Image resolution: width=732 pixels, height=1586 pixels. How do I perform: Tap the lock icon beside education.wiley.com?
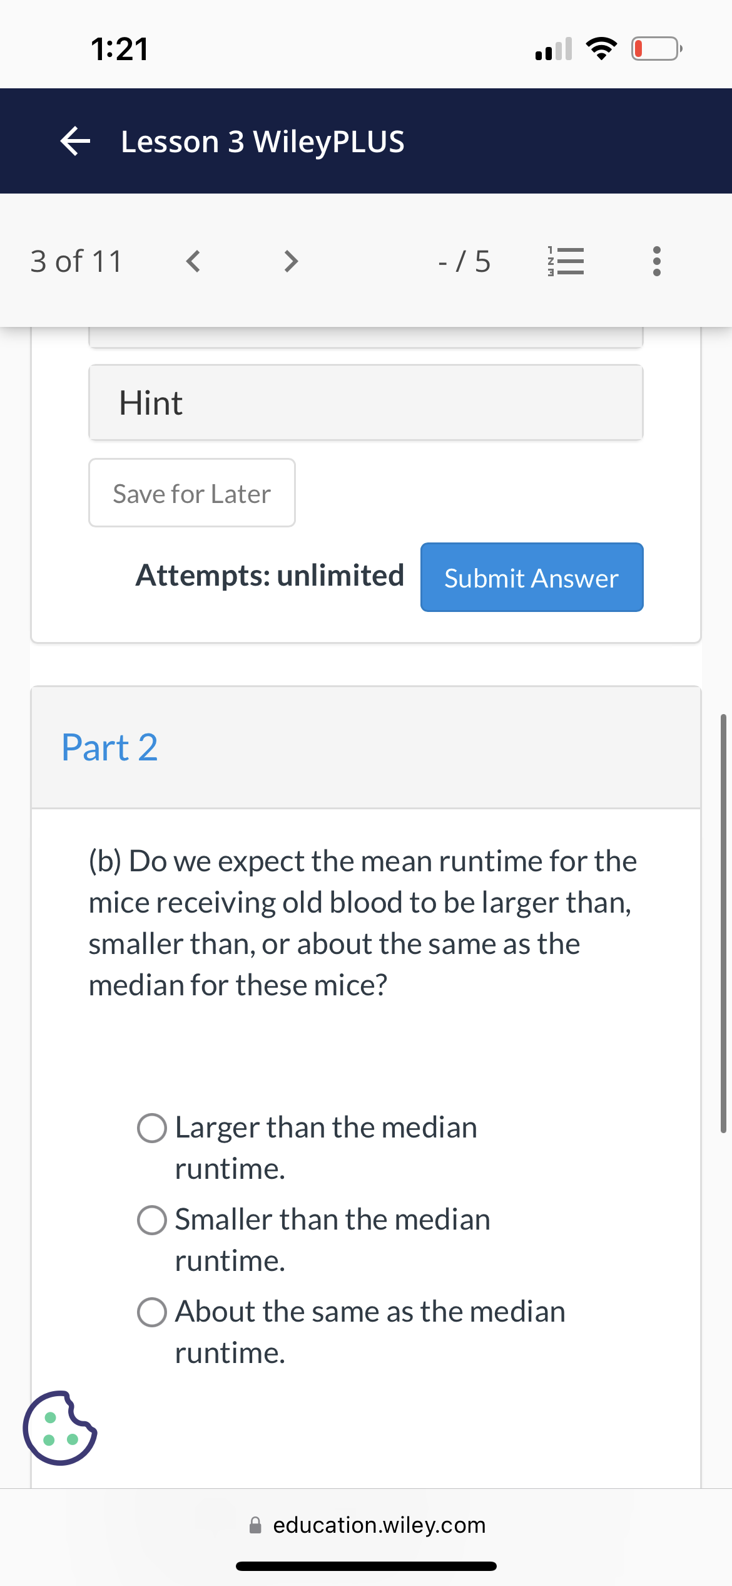pos(255,1525)
